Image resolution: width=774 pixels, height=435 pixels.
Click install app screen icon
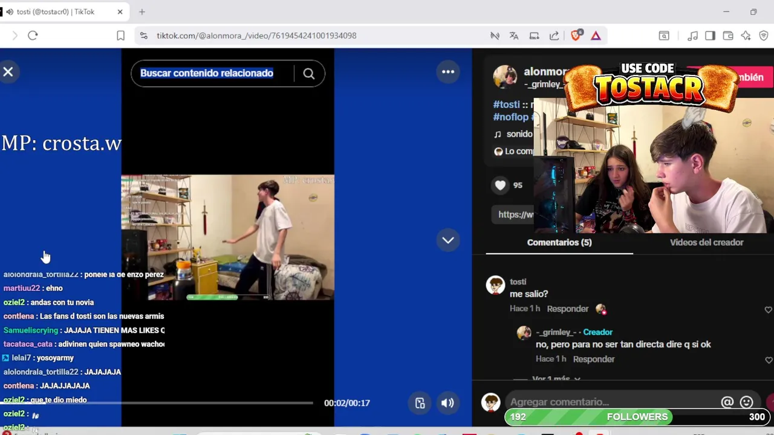tap(534, 36)
